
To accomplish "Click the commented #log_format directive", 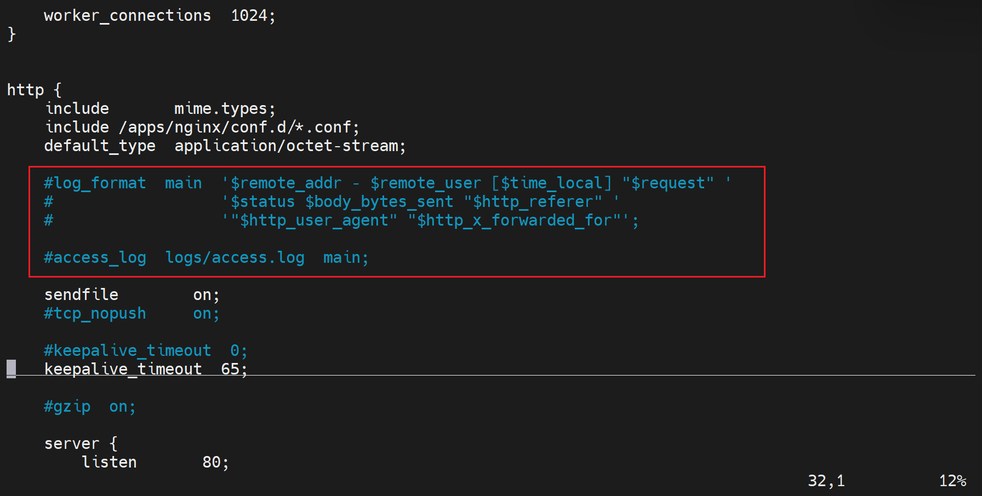I will click(95, 183).
